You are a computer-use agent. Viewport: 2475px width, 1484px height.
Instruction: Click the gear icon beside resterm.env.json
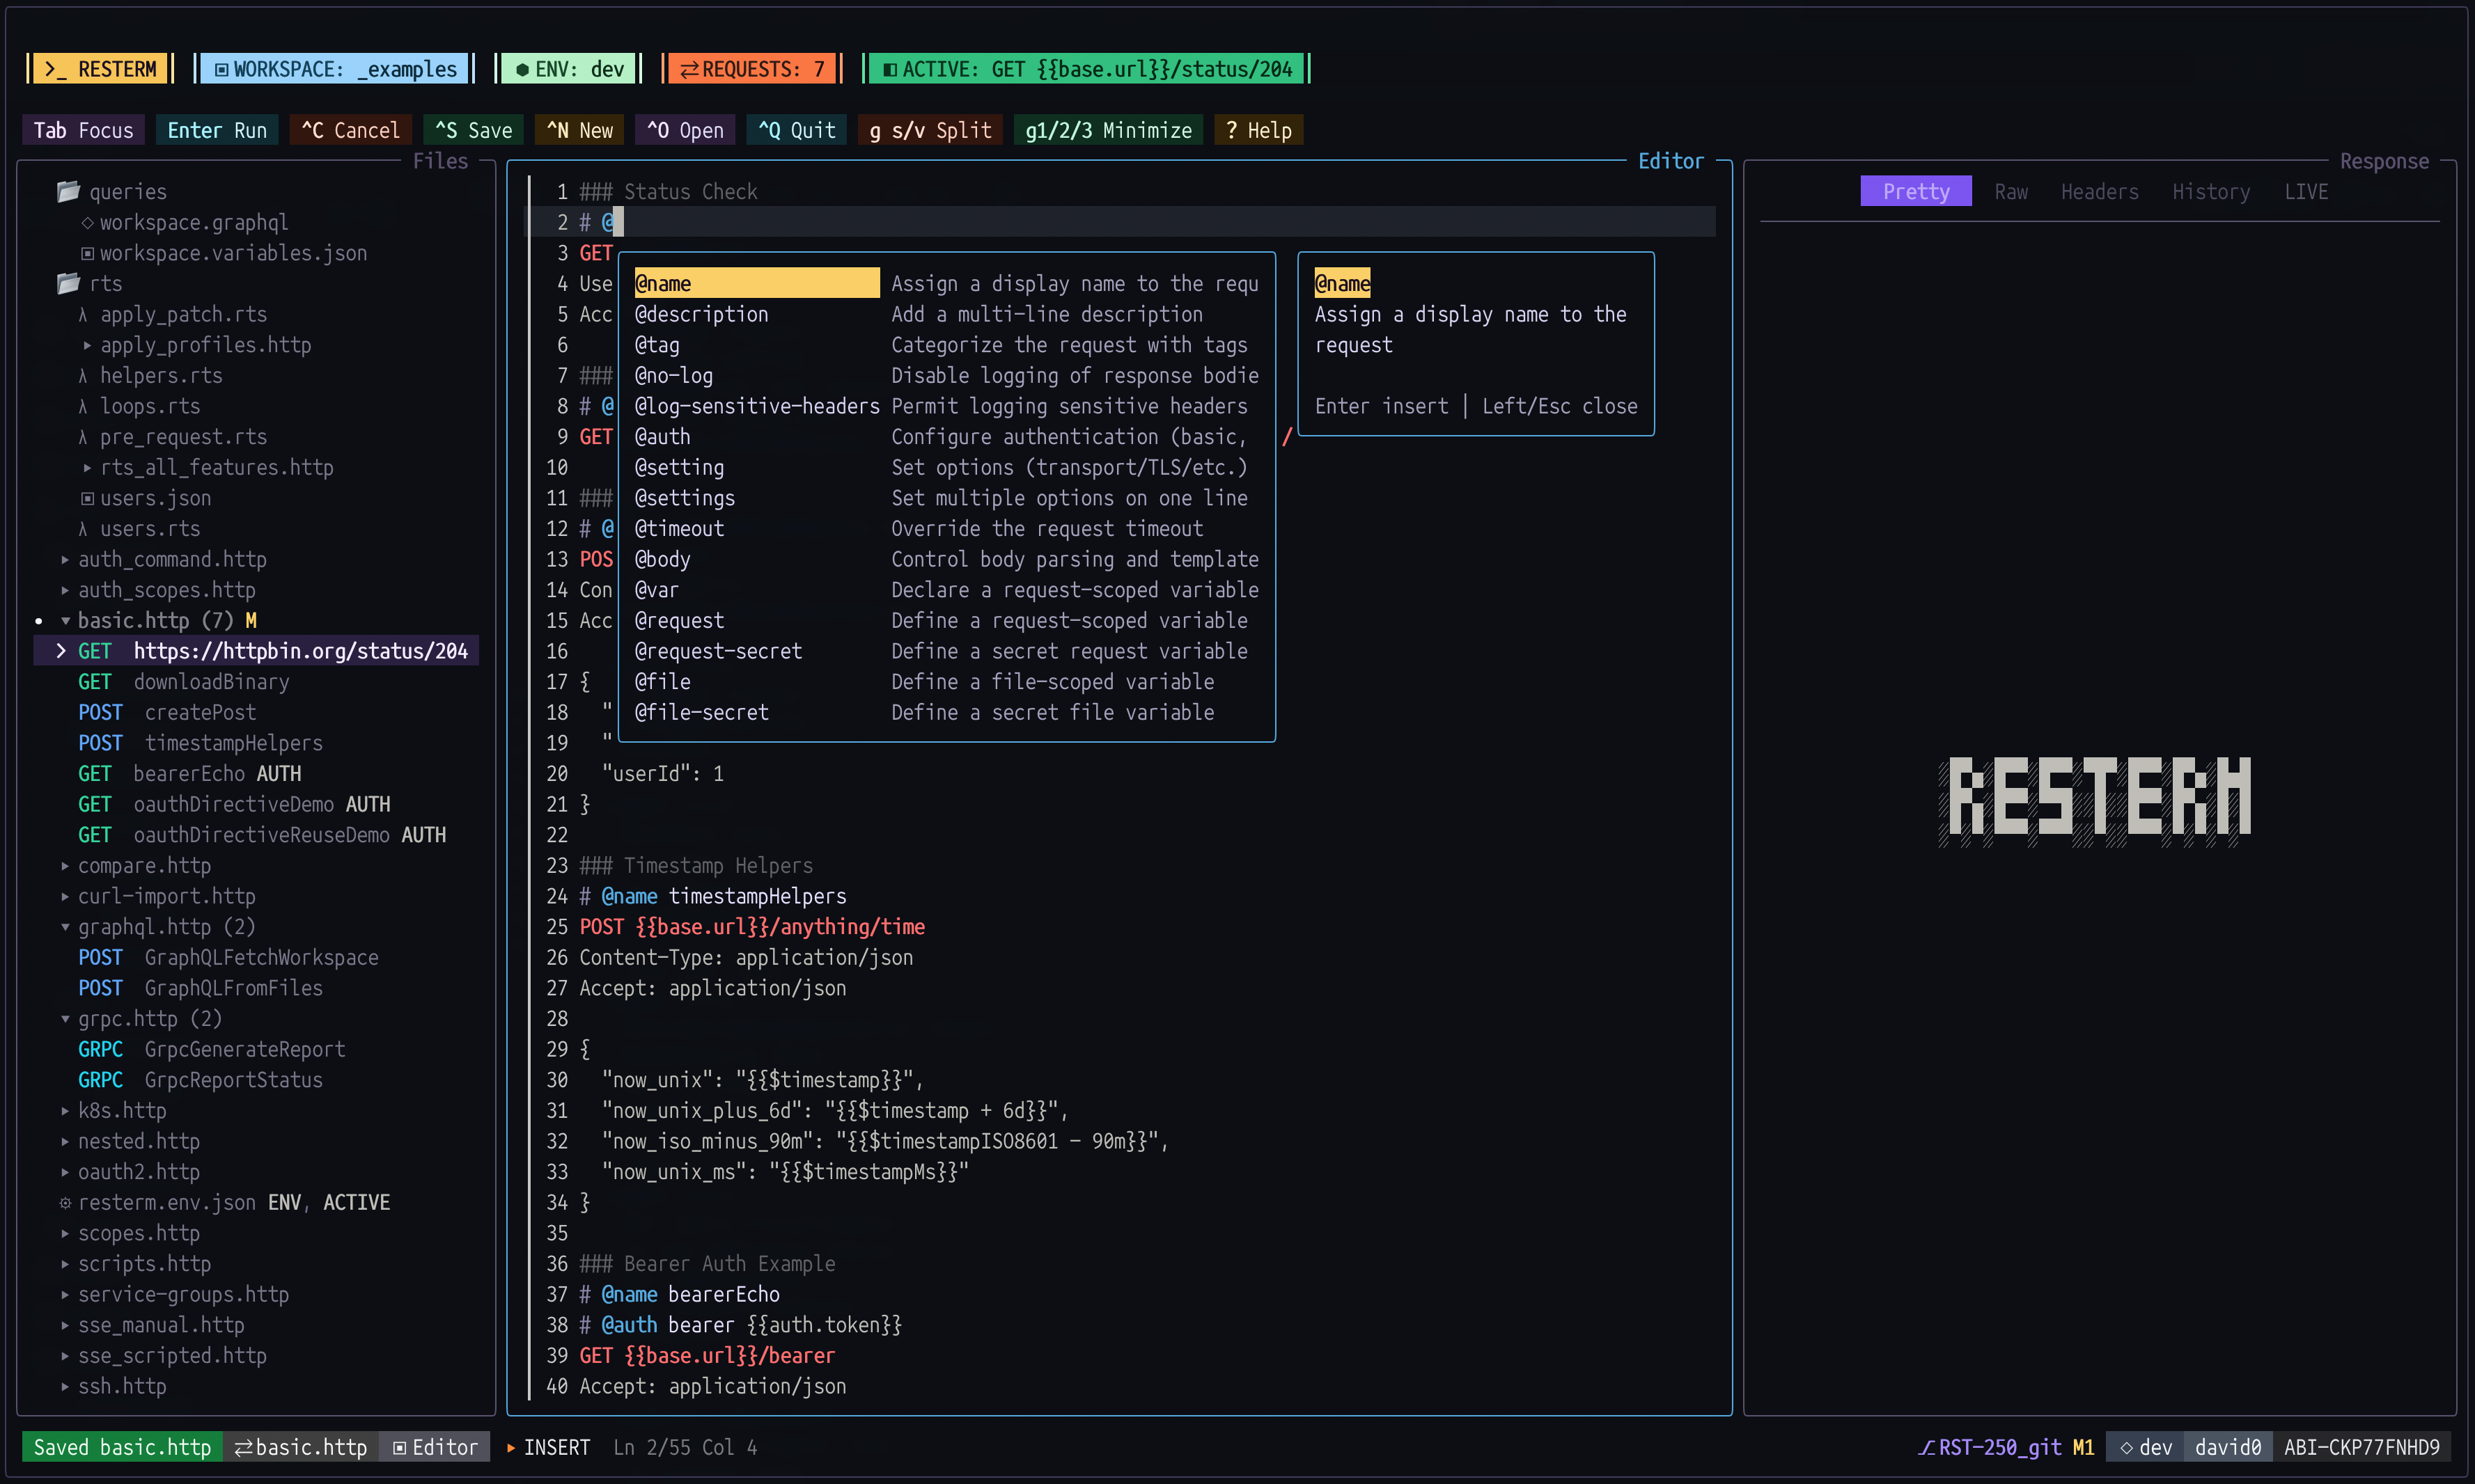(x=65, y=1203)
